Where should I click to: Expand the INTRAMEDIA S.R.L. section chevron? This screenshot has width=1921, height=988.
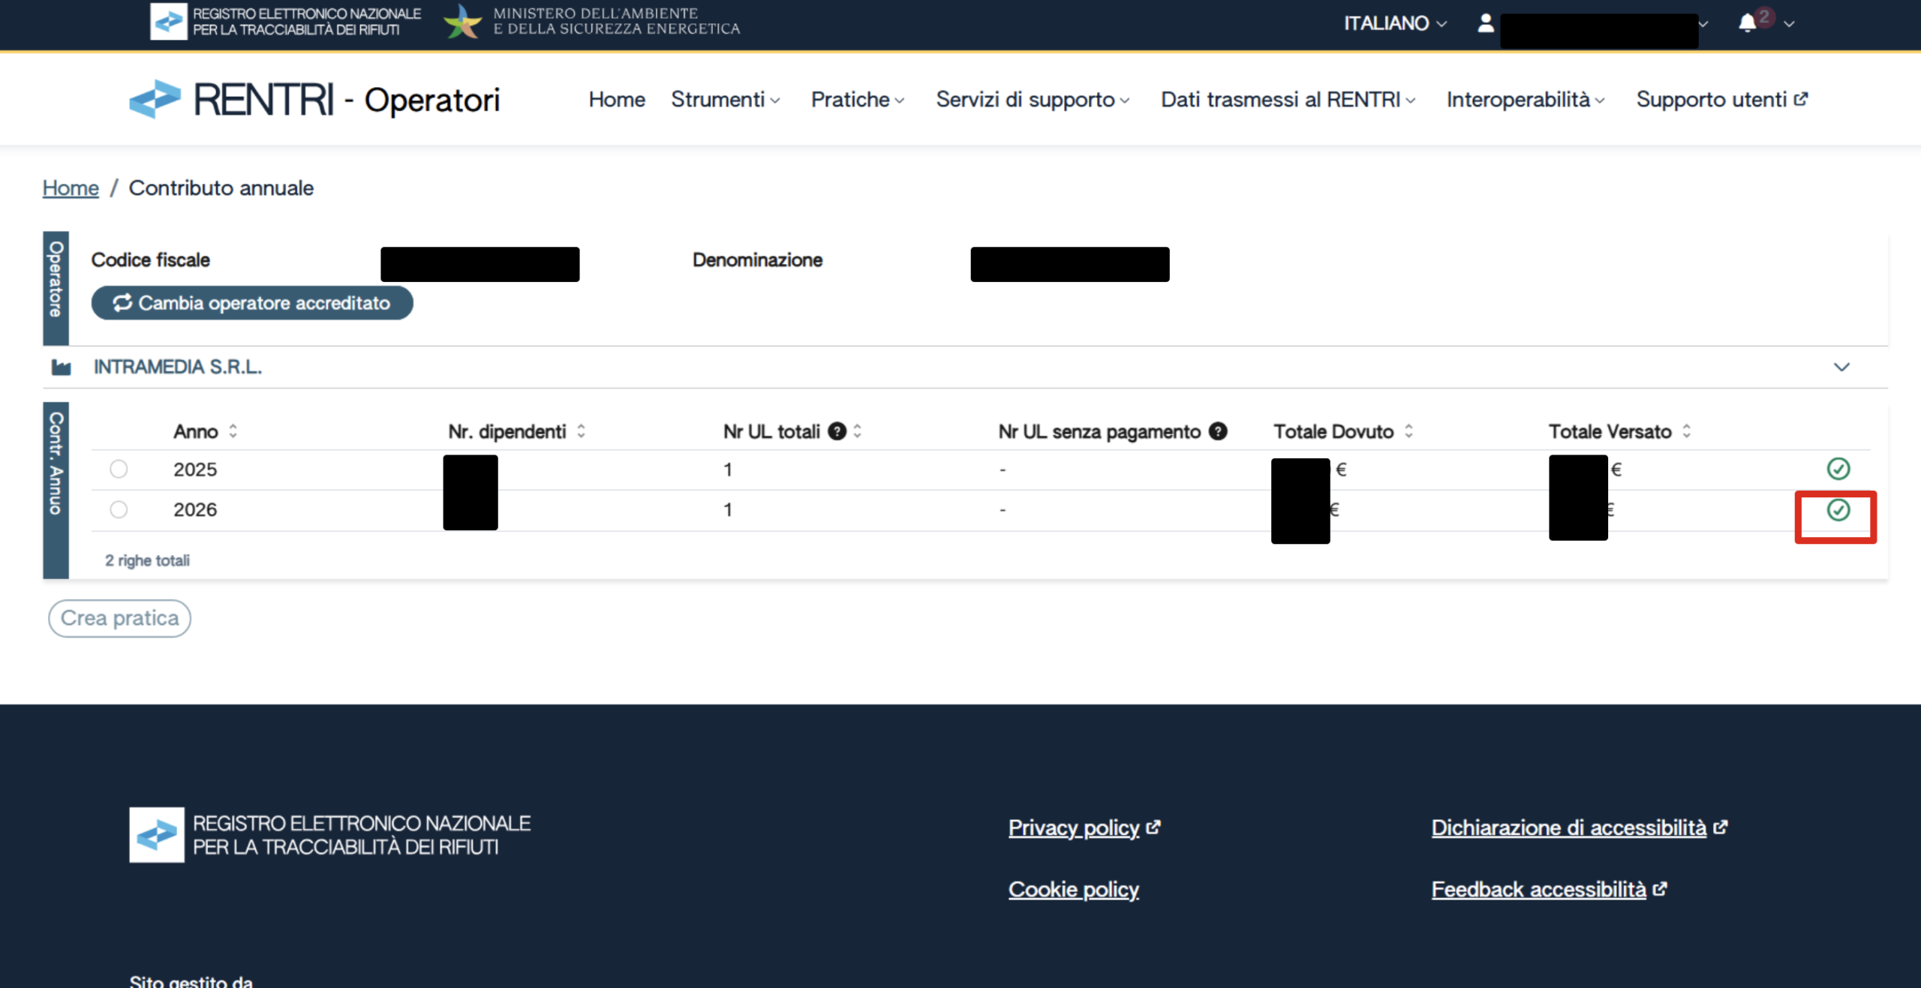pyautogui.click(x=1841, y=367)
